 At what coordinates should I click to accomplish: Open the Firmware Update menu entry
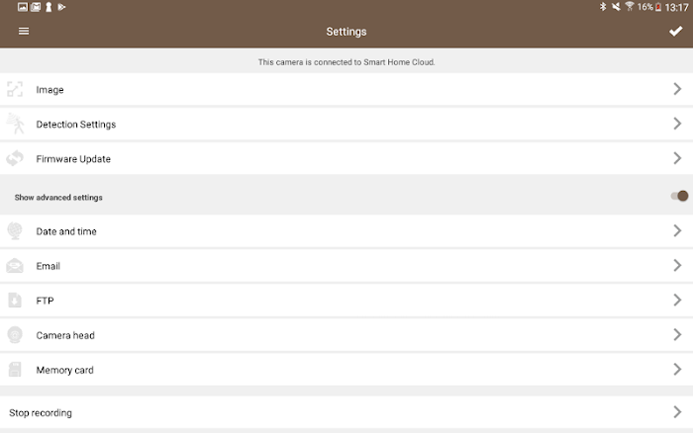coord(346,158)
